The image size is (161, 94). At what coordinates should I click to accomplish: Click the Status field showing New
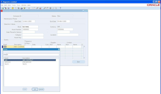65,16
